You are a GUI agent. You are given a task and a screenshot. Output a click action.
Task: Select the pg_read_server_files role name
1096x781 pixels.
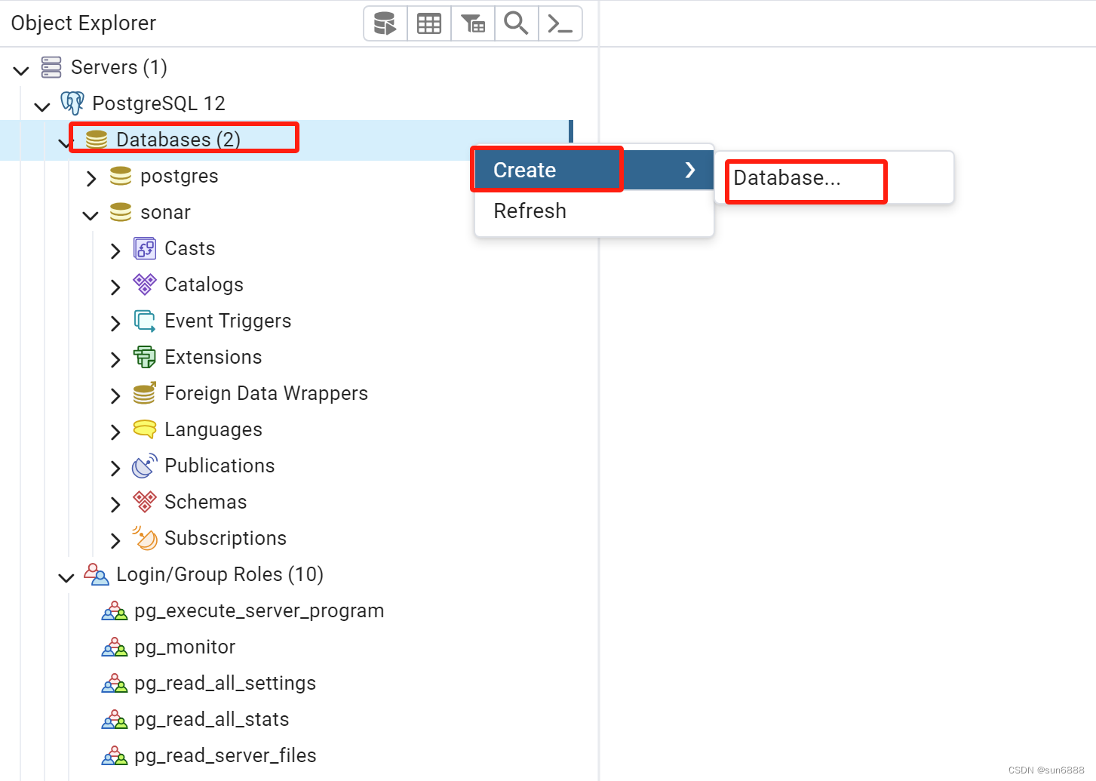226,755
